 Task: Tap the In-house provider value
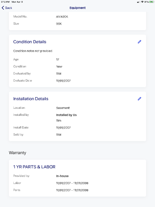[62, 176]
